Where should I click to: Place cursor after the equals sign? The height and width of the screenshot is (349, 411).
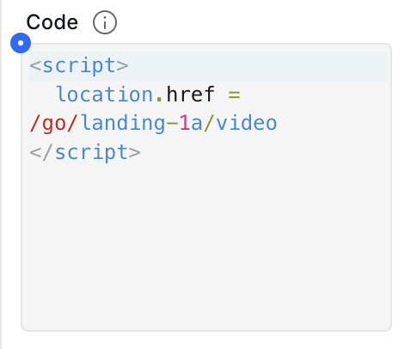click(243, 95)
